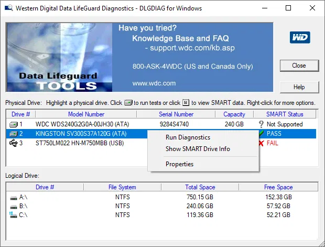Click the Free Space column header

pyautogui.click(x=278, y=187)
